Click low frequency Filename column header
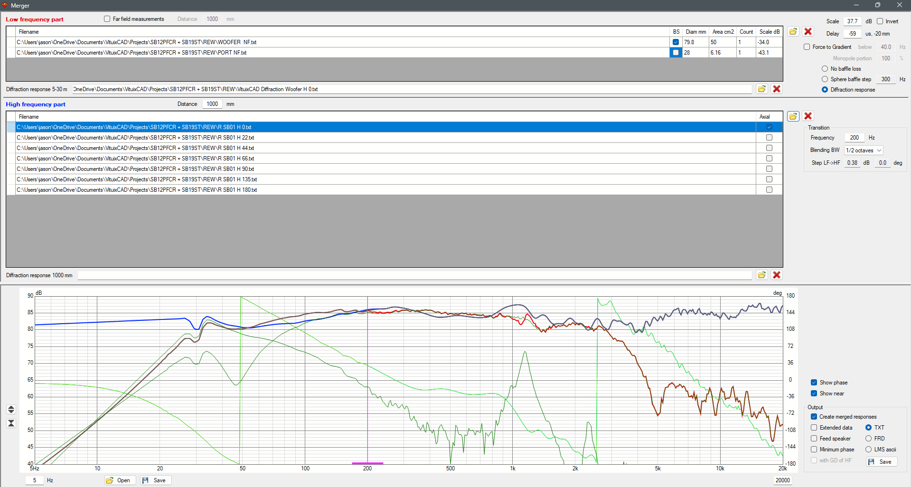The height and width of the screenshot is (487, 911). coord(342,32)
